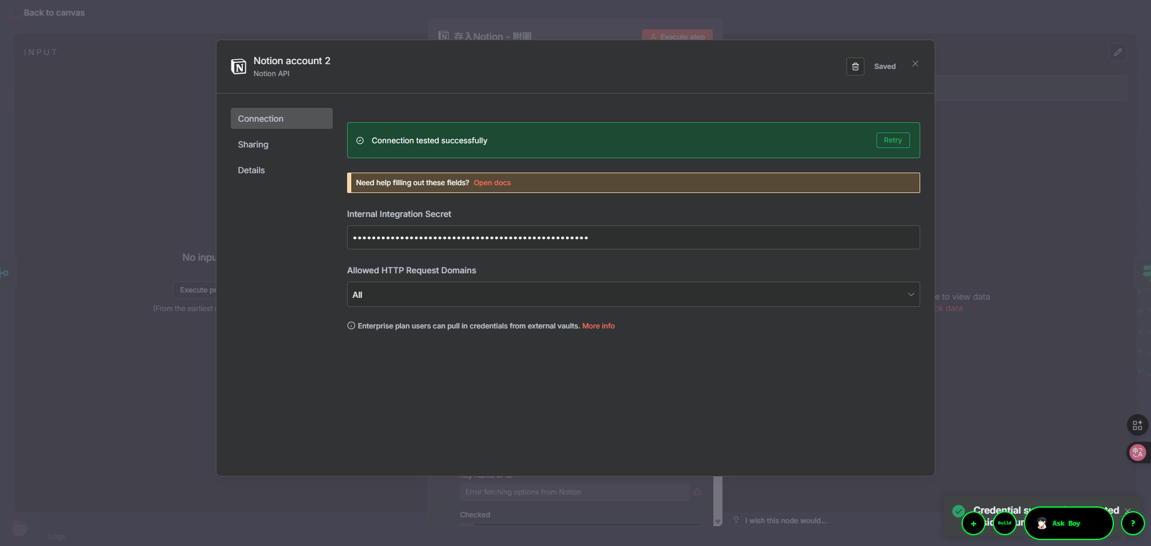The image size is (1151, 546).
Task: Click the delete credential trash icon
Action: (x=855, y=67)
